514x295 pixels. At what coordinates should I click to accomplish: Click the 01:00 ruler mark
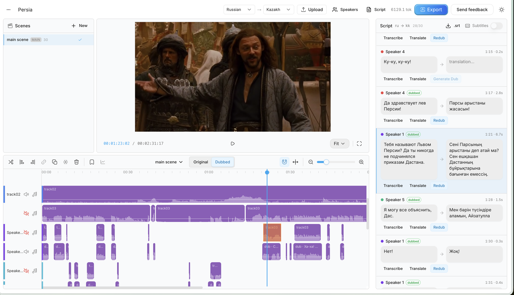tap(209, 172)
